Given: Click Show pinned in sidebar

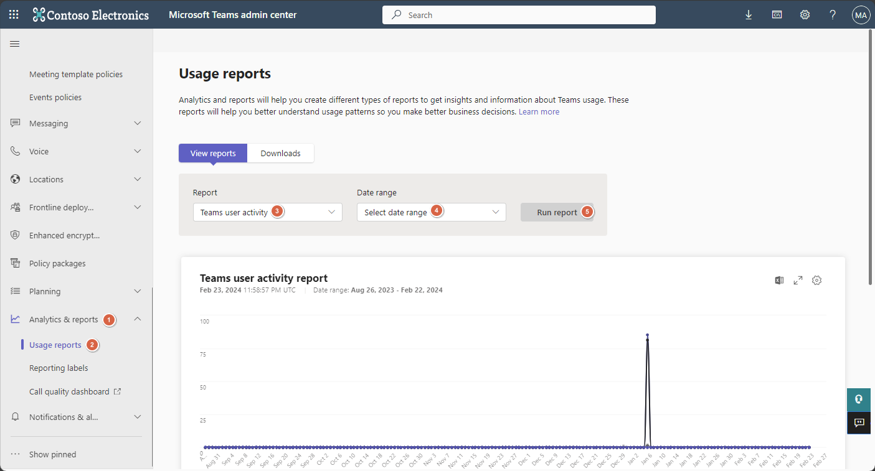Looking at the screenshot, I should [52, 454].
